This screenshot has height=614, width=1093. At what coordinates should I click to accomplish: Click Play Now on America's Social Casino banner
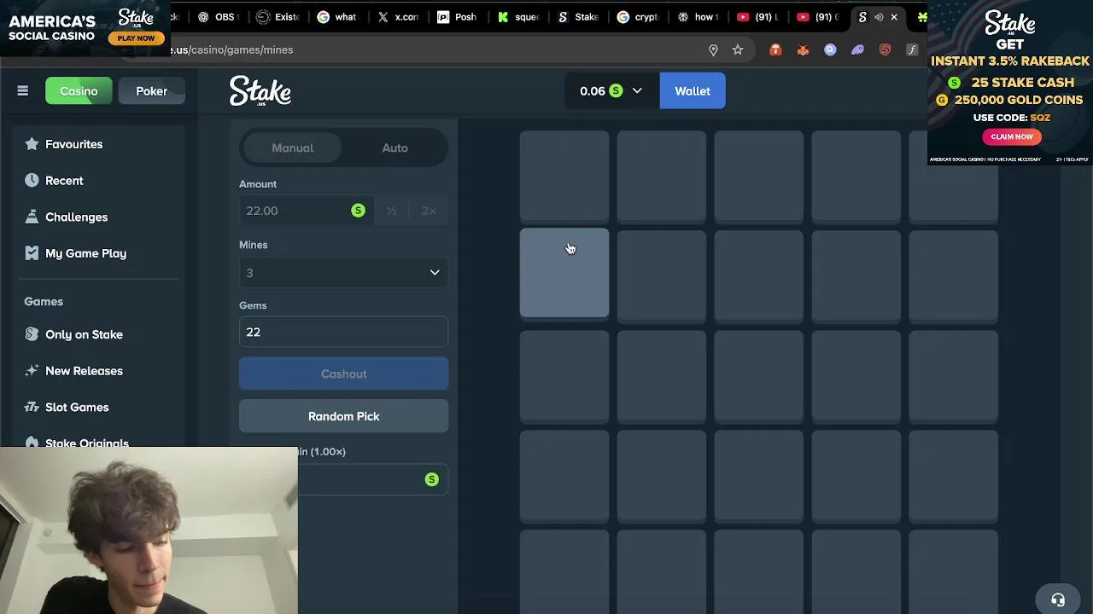(136, 38)
